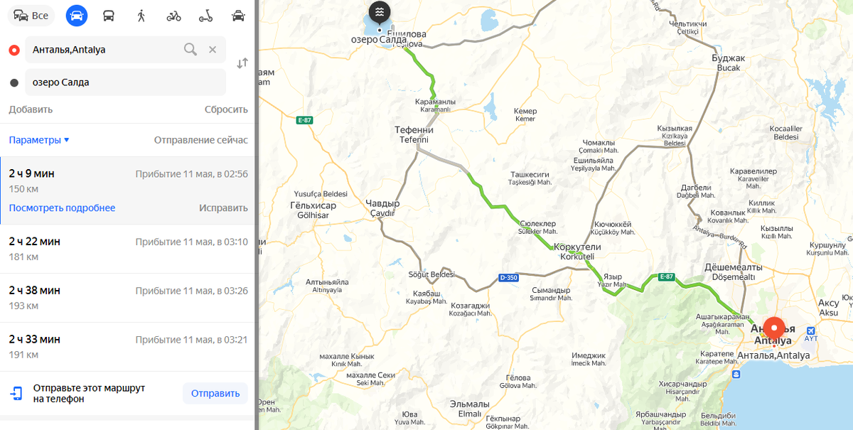Reset the route with Сбросить
Image resolution: width=853 pixels, height=430 pixels.
(x=226, y=109)
